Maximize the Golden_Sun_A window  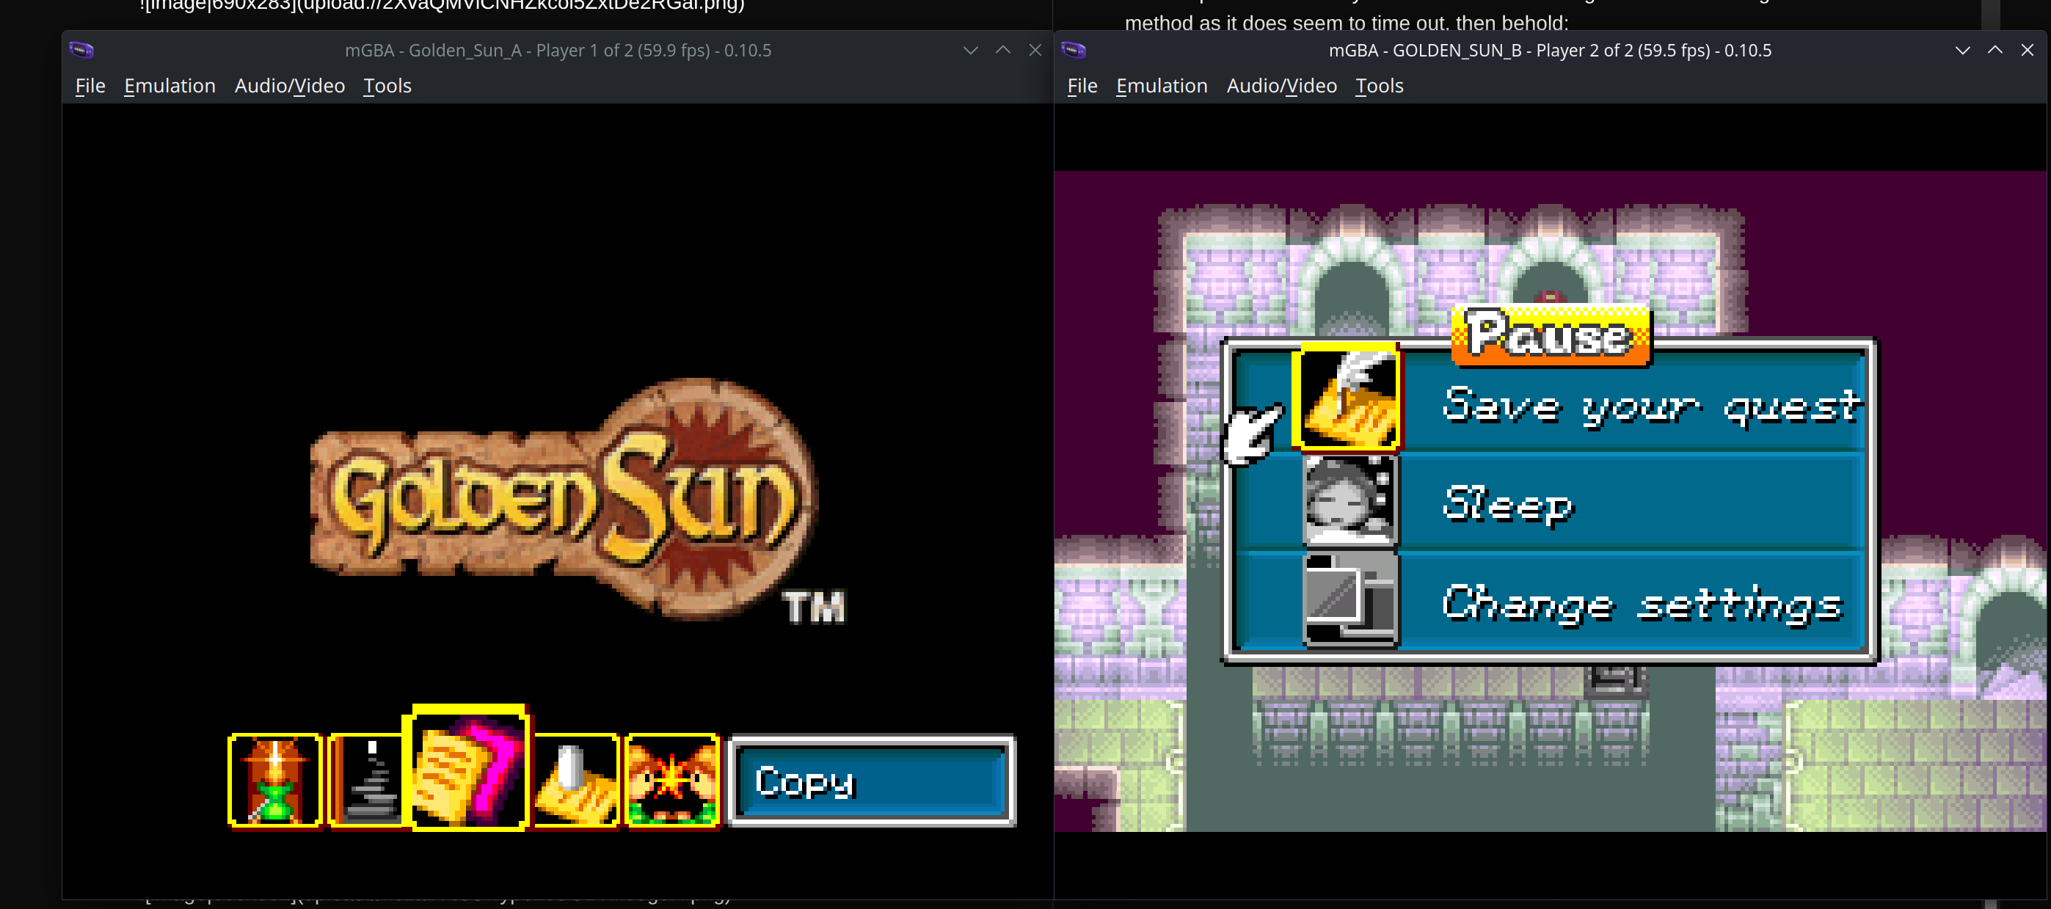[1002, 50]
